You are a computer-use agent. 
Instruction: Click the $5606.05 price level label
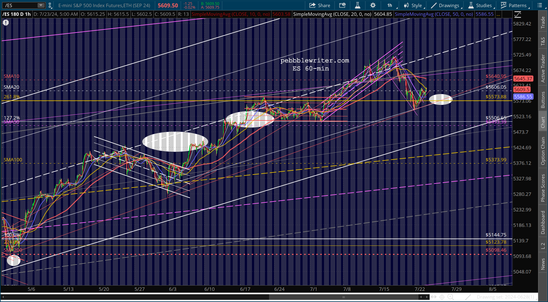(x=496, y=87)
